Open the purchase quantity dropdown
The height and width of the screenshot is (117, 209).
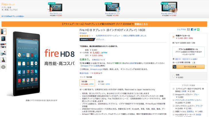coord(193,63)
